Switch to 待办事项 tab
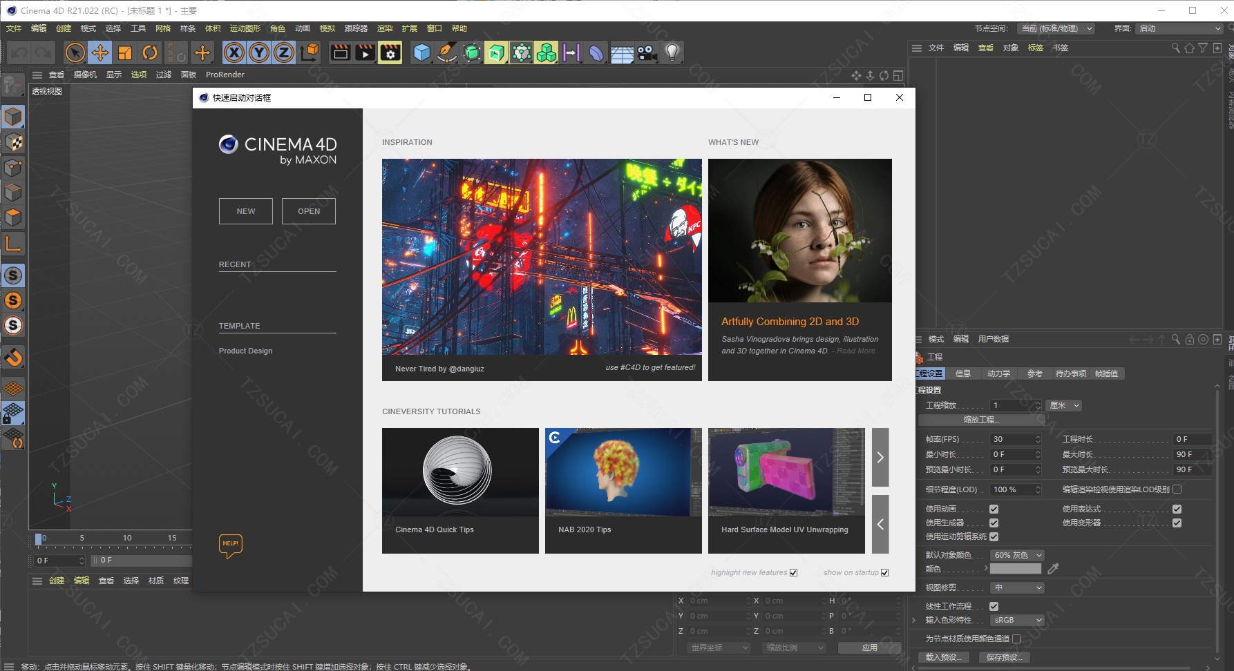Screen dimensions: 1234x671 pyautogui.click(x=1071, y=373)
